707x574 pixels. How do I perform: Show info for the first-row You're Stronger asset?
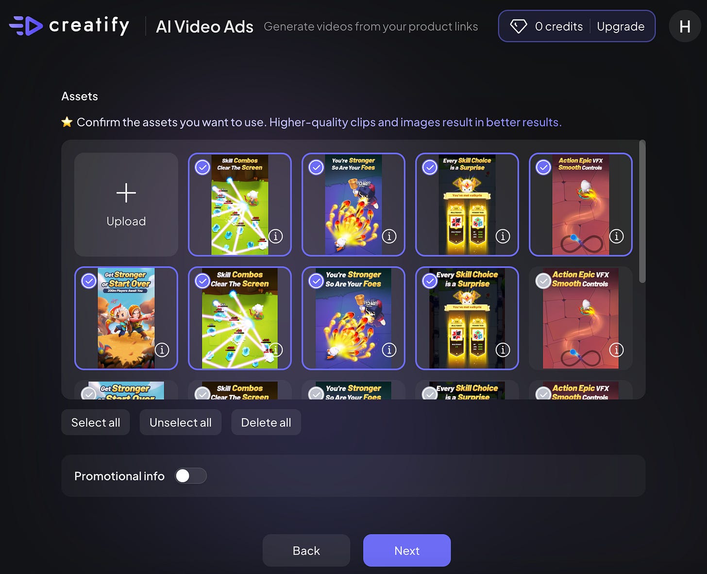[389, 236]
